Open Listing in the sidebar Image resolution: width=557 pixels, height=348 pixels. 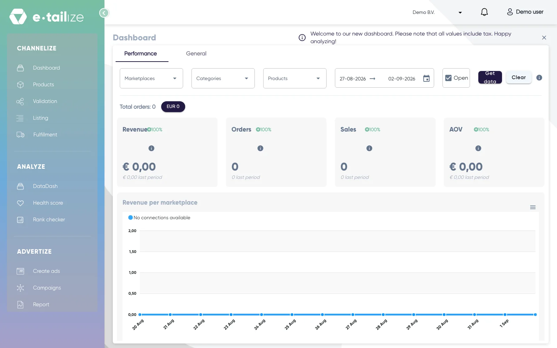(x=41, y=118)
